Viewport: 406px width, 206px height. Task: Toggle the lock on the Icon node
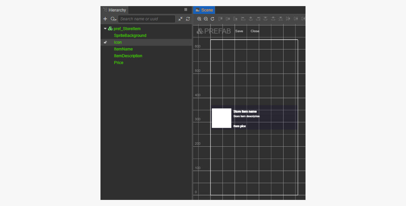[x=105, y=42]
